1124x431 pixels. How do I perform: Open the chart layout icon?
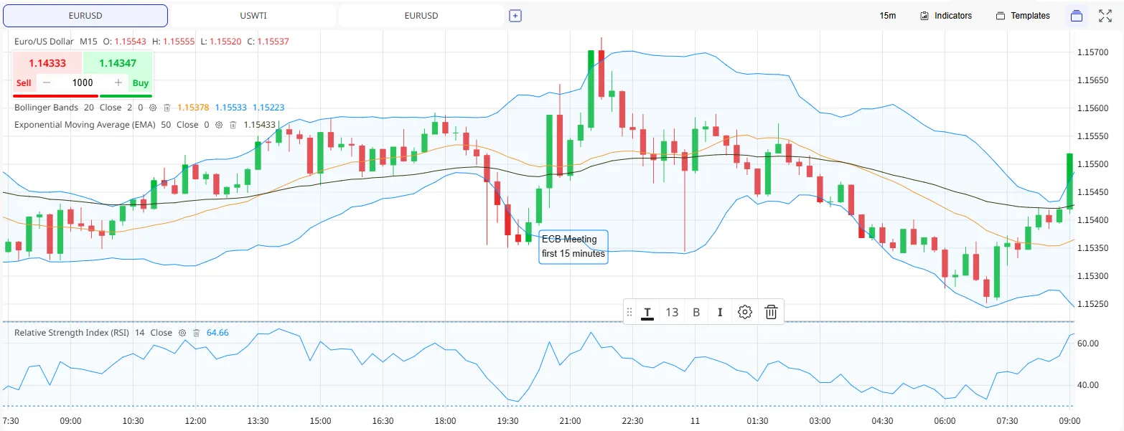[1076, 16]
